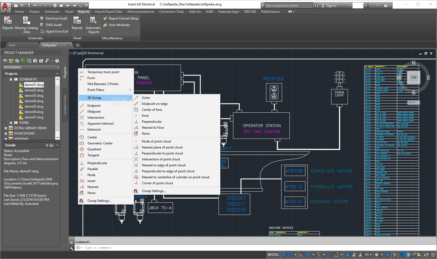Open Report Format Setup
The width and height of the screenshot is (437, 259).
pyautogui.click(x=121, y=18)
